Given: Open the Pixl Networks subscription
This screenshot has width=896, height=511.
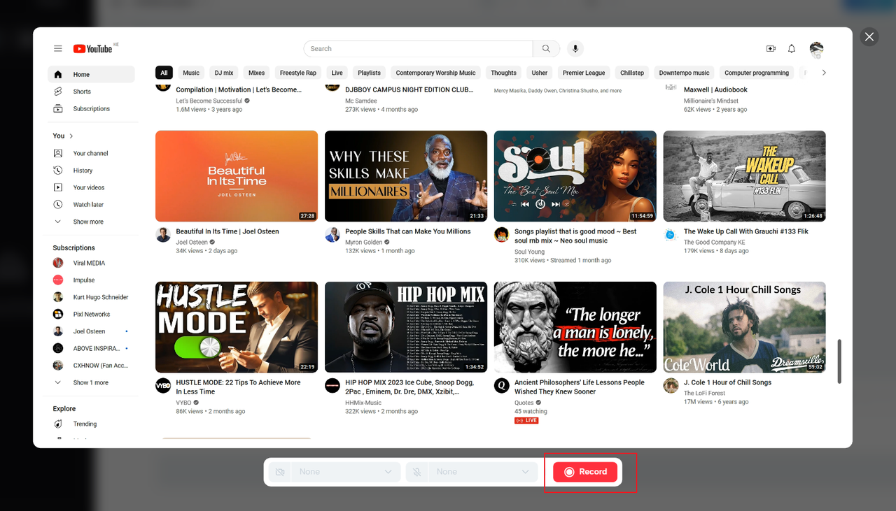Looking at the screenshot, I should pyautogui.click(x=91, y=315).
